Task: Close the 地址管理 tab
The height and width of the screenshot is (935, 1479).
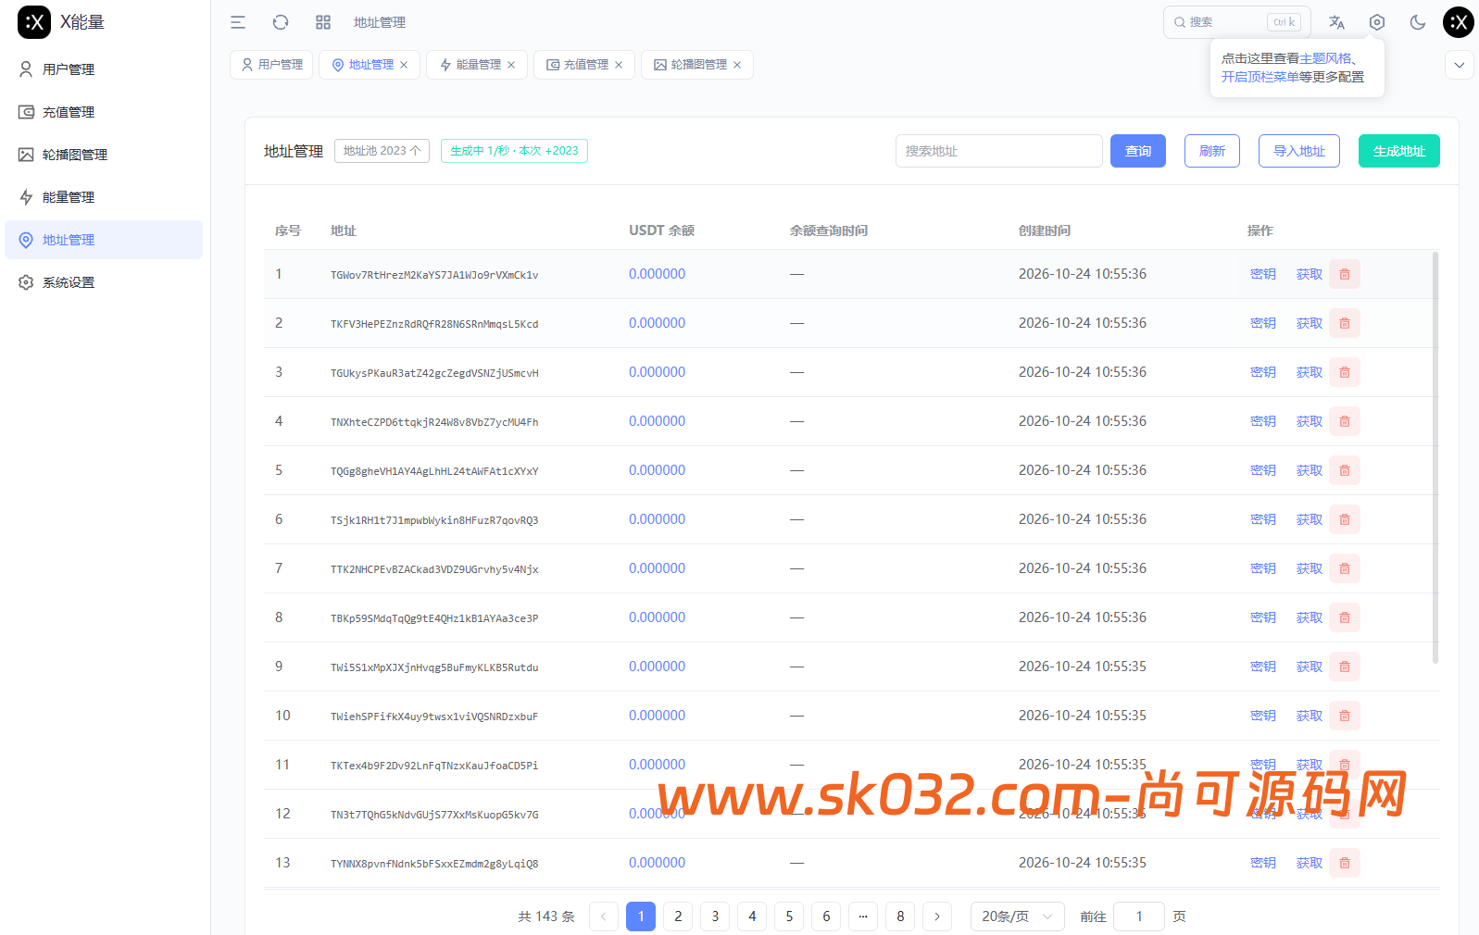Action: pyautogui.click(x=404, y=65)
